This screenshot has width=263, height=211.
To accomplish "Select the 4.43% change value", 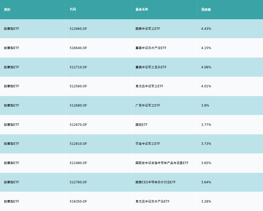I will 206,29.
